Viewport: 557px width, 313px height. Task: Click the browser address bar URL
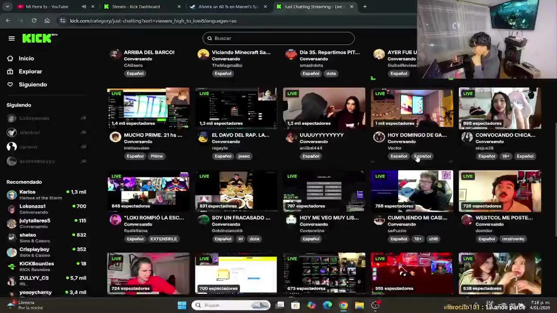click(x=153, y=20)
